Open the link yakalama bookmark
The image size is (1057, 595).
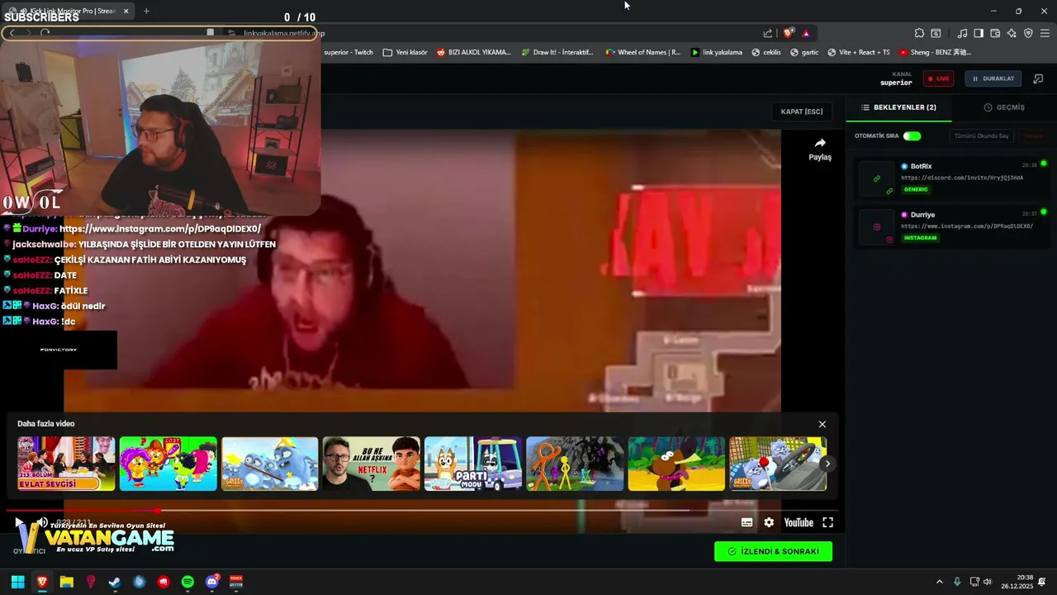tap(716, 52)
